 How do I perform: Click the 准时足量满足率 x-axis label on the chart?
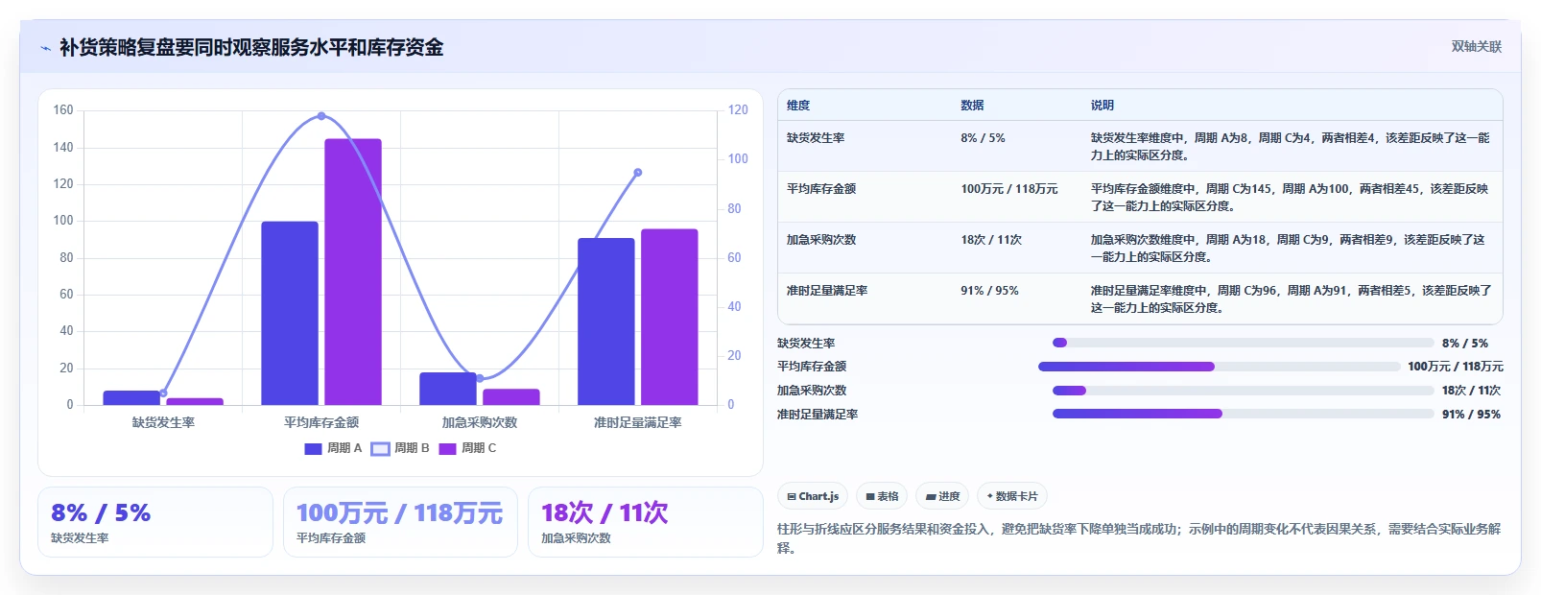coord(638,422)
